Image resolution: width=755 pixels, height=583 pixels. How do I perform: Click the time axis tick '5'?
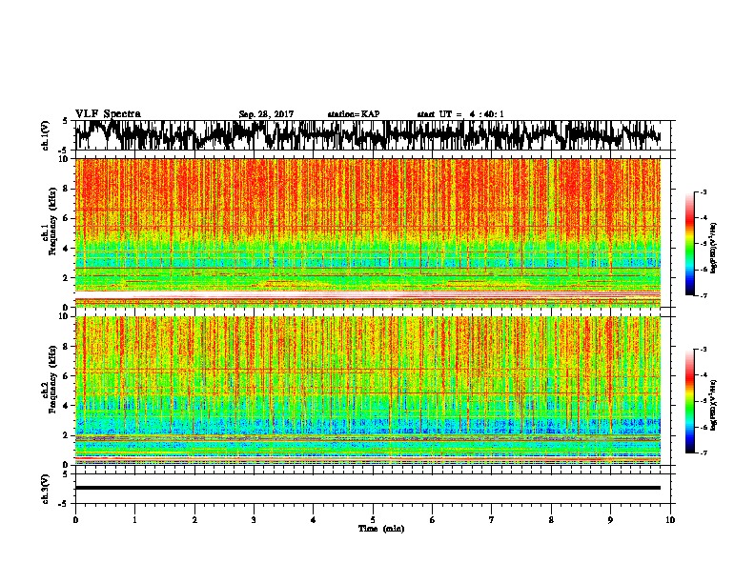pos(373,520)
